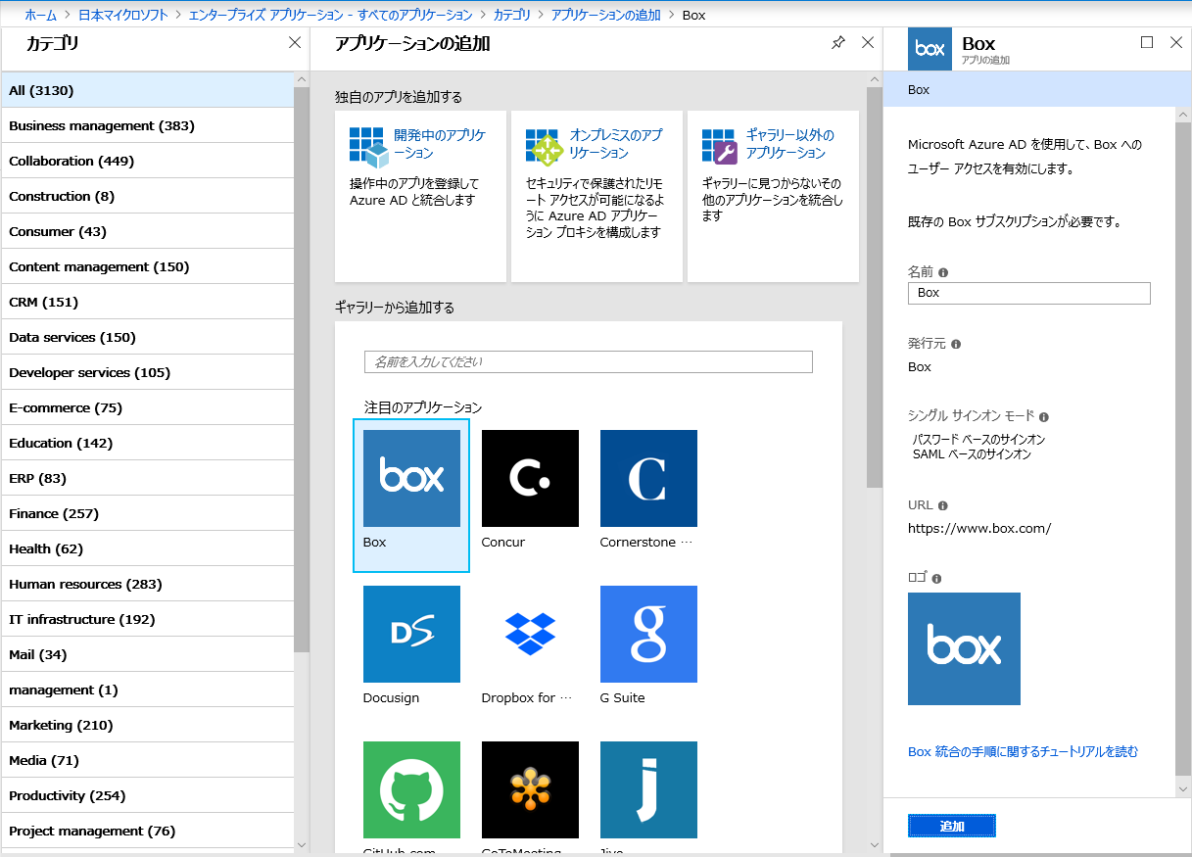The width and height of the screenshot is (1192, 857).
Task: Close the カテゴリ blade
Action: click(295, 43)
